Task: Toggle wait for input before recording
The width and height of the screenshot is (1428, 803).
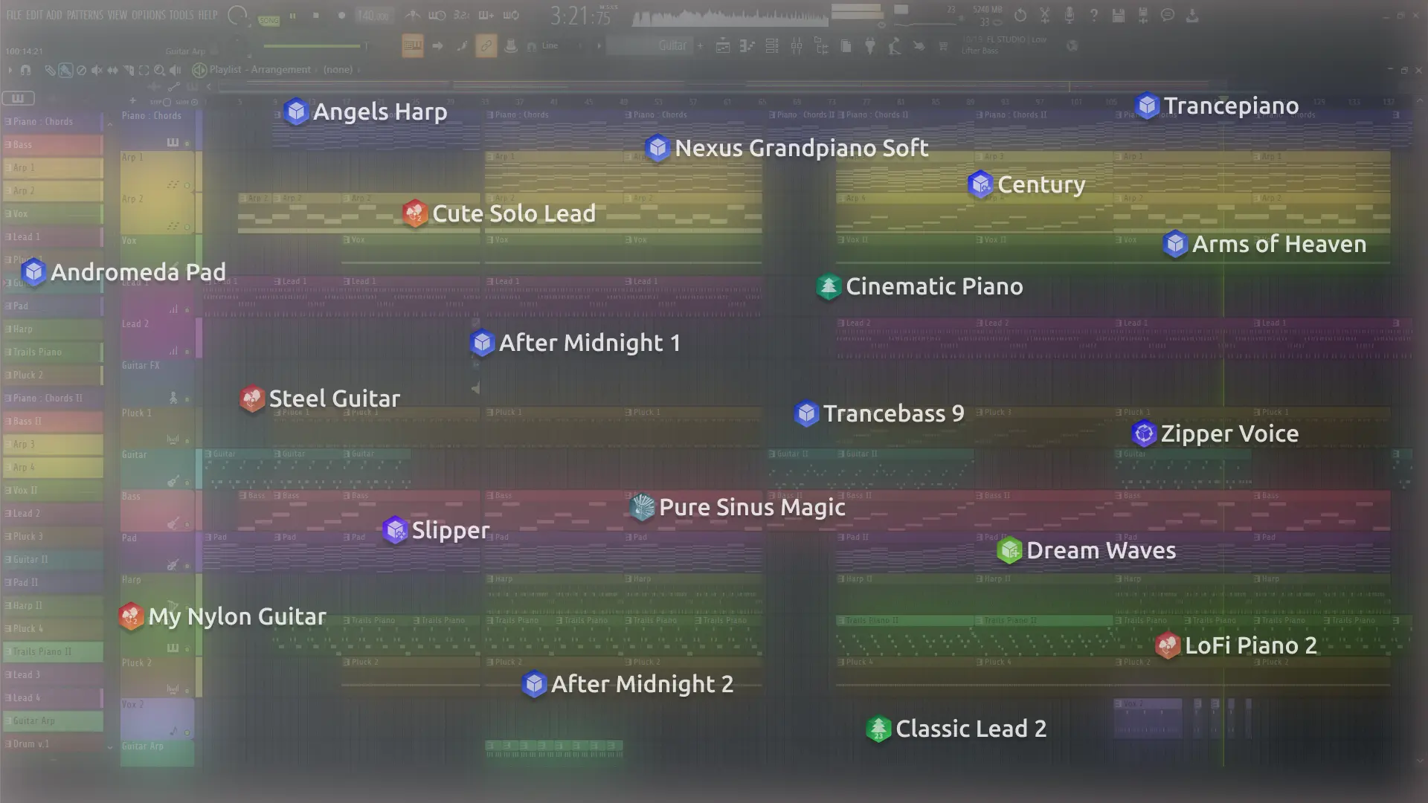Action: (437, 15)
